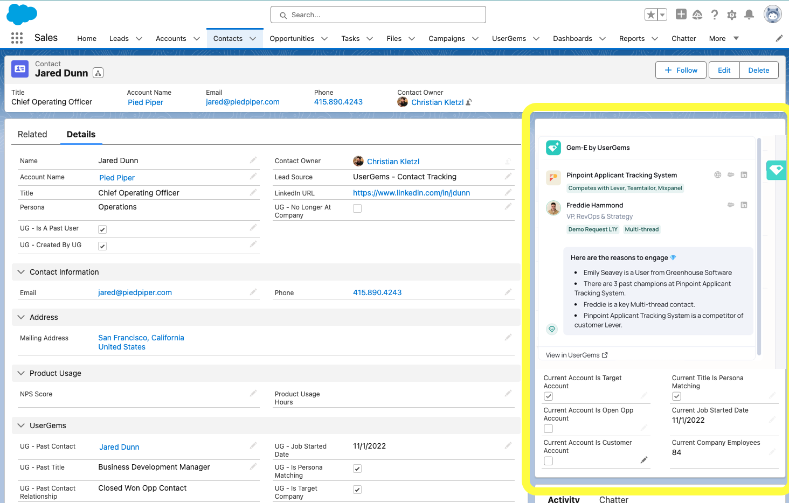
Task: Click the edit navigation pencil icon
Action: [779, 38]
